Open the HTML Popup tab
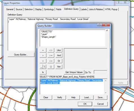 tap(111, 9)
